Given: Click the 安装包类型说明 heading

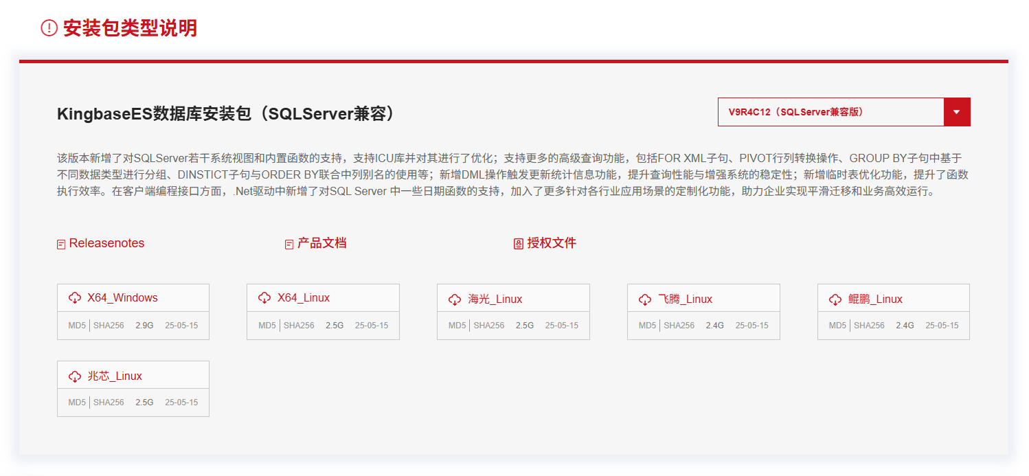Looking at the screenshot, I should 130,27.
